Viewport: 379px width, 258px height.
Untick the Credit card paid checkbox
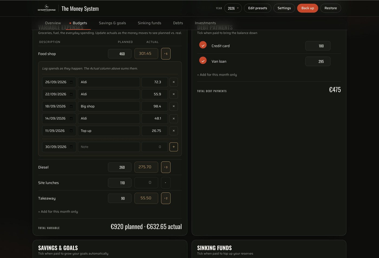pos(203,45)
